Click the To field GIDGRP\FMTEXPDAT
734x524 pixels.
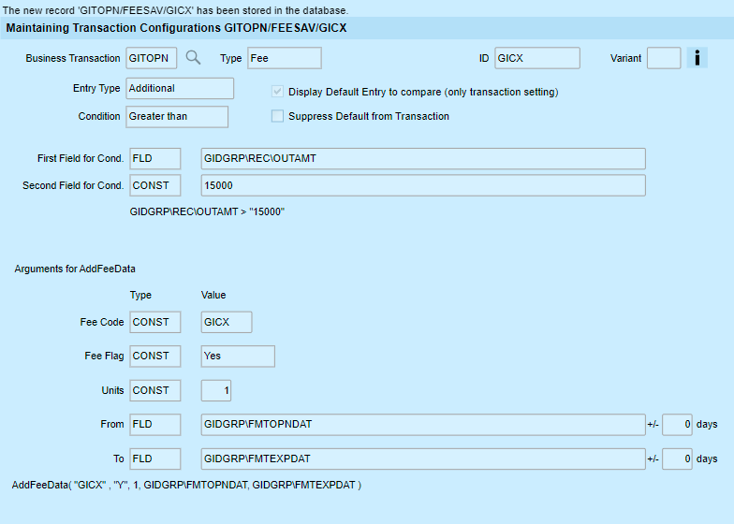pyautogui.click(x=423, y=458)
